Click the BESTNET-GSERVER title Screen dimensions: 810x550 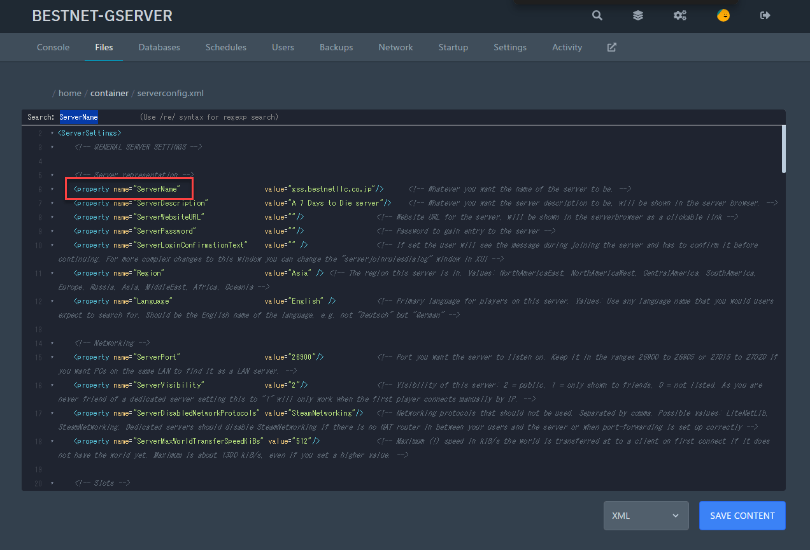click(102, 16)
